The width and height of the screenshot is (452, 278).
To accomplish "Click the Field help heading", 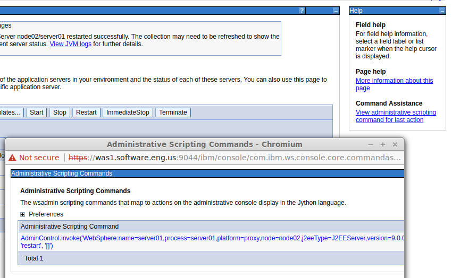I will 371,25.
